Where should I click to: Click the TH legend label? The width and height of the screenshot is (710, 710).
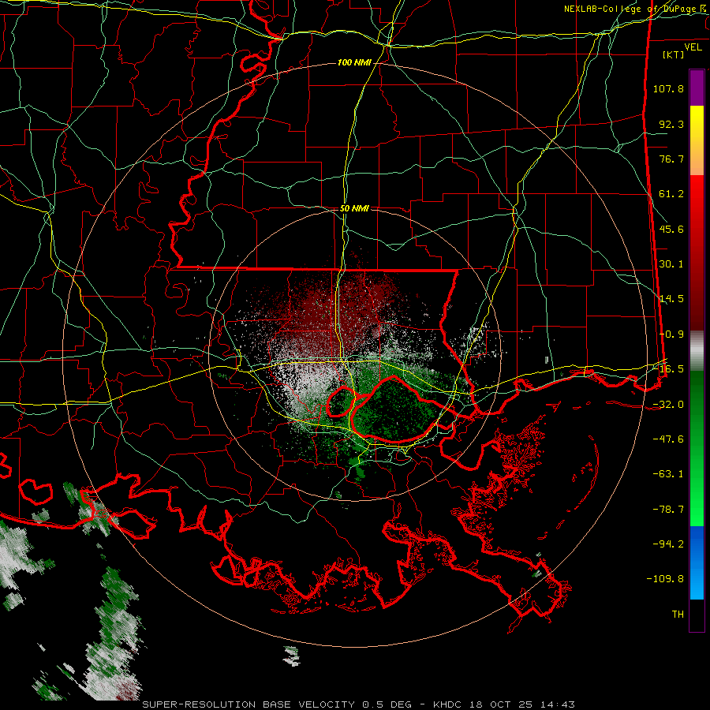678,615
